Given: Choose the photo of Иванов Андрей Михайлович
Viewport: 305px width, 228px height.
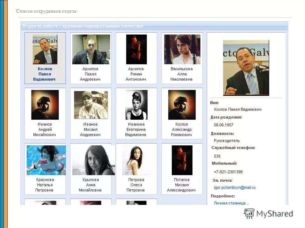Looking at the screenshot, I should tap(45, 105).
